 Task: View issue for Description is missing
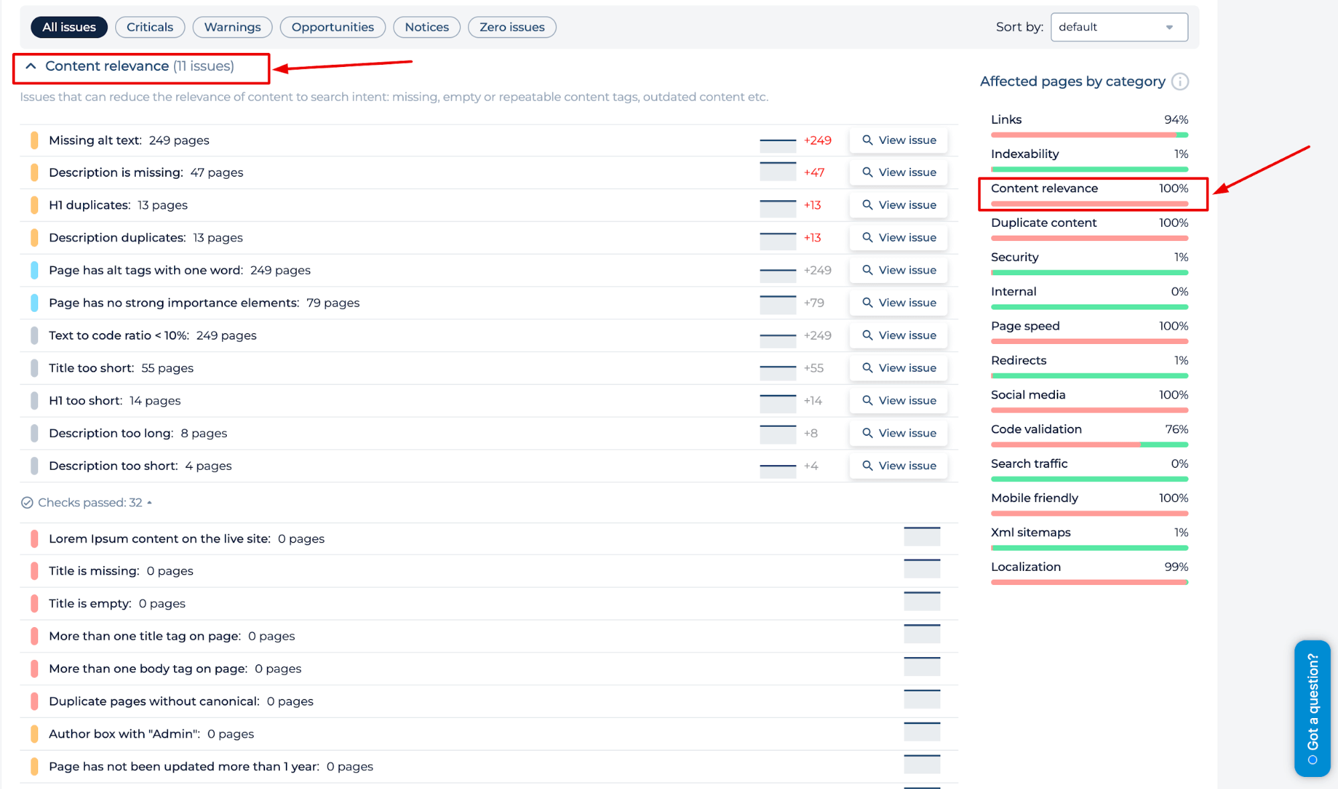[897, 172]
